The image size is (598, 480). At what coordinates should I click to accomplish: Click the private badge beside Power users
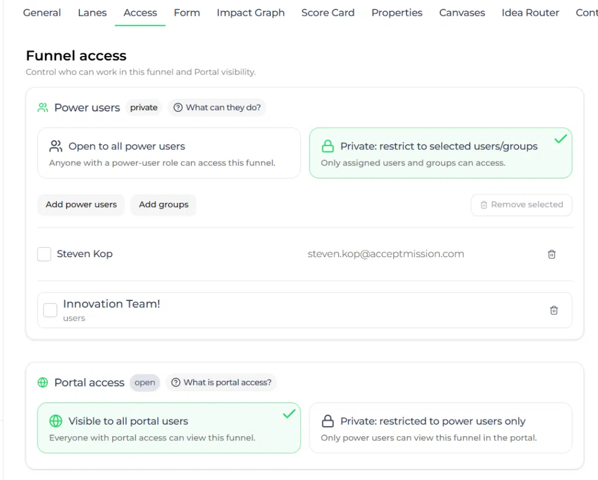pyautogui.click(x=144, y=107)
